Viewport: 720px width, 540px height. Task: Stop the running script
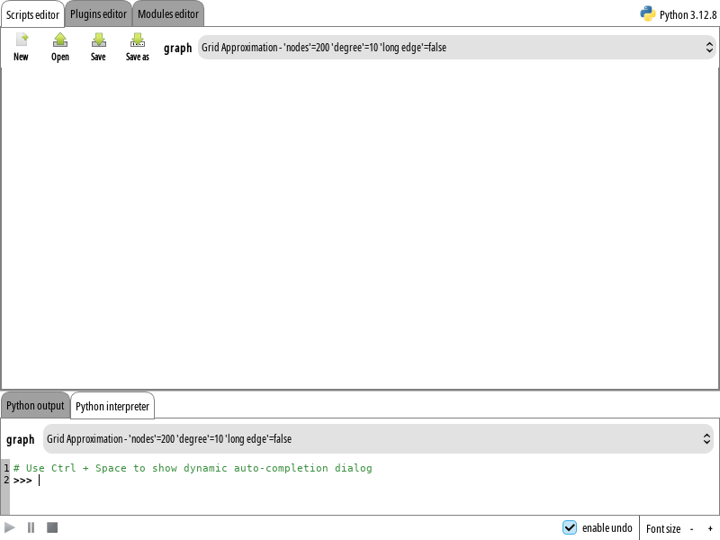(52, 527)
